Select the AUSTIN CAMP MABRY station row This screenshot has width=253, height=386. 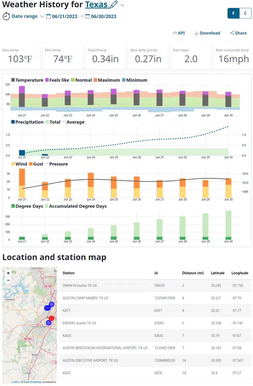pyautogui.click(x=86, y=298)
